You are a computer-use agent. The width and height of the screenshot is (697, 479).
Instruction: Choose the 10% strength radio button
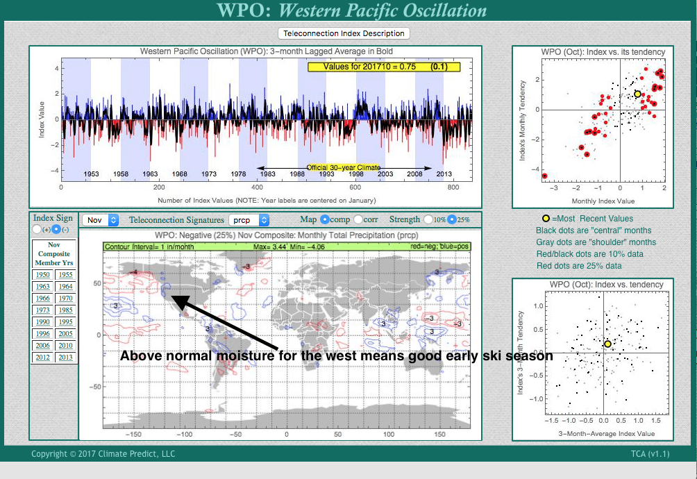pos(428,219)
